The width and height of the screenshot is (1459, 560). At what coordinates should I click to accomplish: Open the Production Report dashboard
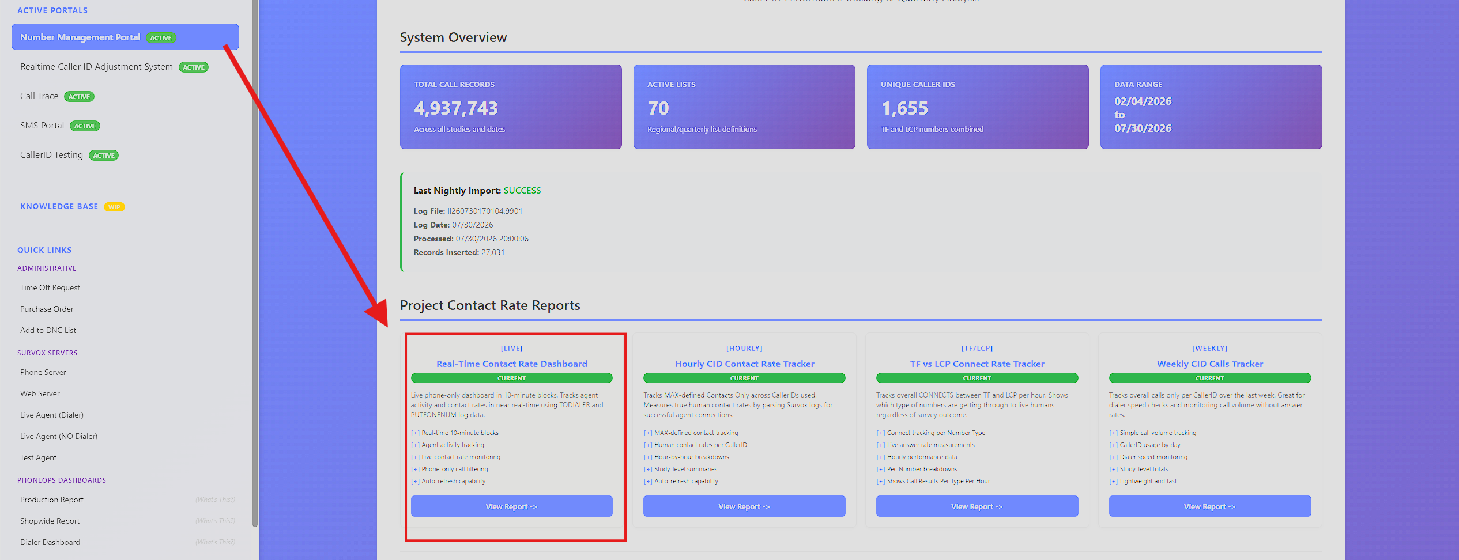pos(52,500)
